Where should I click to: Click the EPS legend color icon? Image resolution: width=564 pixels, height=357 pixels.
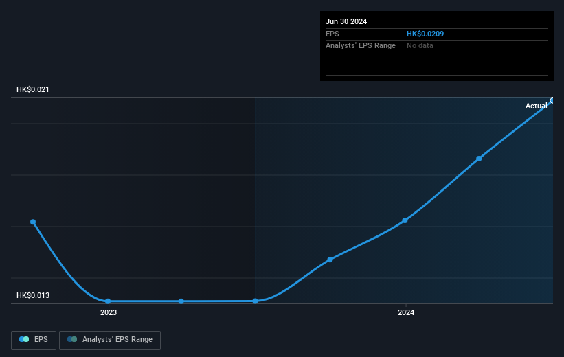(x=24, y=339)
